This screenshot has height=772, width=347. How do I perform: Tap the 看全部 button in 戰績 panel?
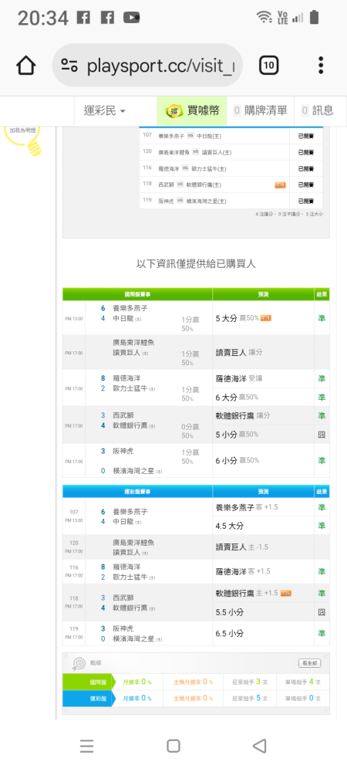310,663
